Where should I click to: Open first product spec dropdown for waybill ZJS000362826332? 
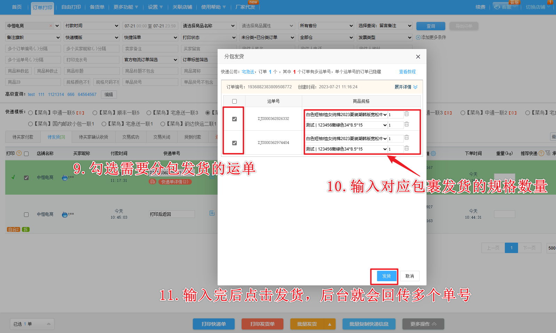click(346, 114)
